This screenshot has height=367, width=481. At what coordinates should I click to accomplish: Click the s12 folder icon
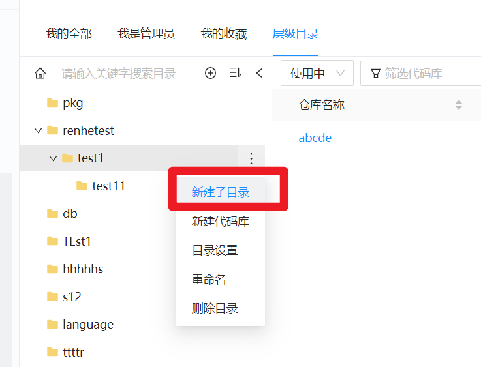[52, 297]
